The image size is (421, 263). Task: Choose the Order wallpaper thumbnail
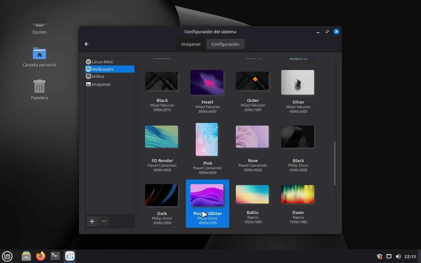pos(252,81)
